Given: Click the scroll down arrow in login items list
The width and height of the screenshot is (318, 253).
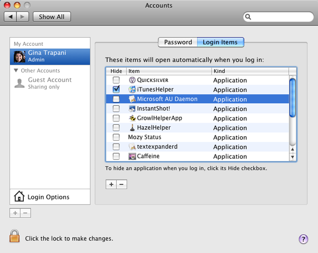Looking at the screenshot, I should pyautogui.click(x=293, y=157).
